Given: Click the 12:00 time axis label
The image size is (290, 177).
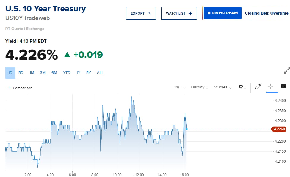Looking at the screenshot, I should click(139, 175).
